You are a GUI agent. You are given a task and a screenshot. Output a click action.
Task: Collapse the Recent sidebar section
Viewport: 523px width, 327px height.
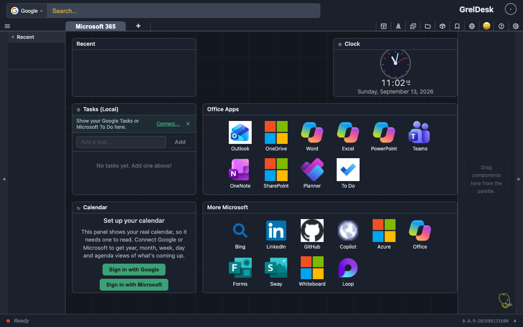[13, 37]
